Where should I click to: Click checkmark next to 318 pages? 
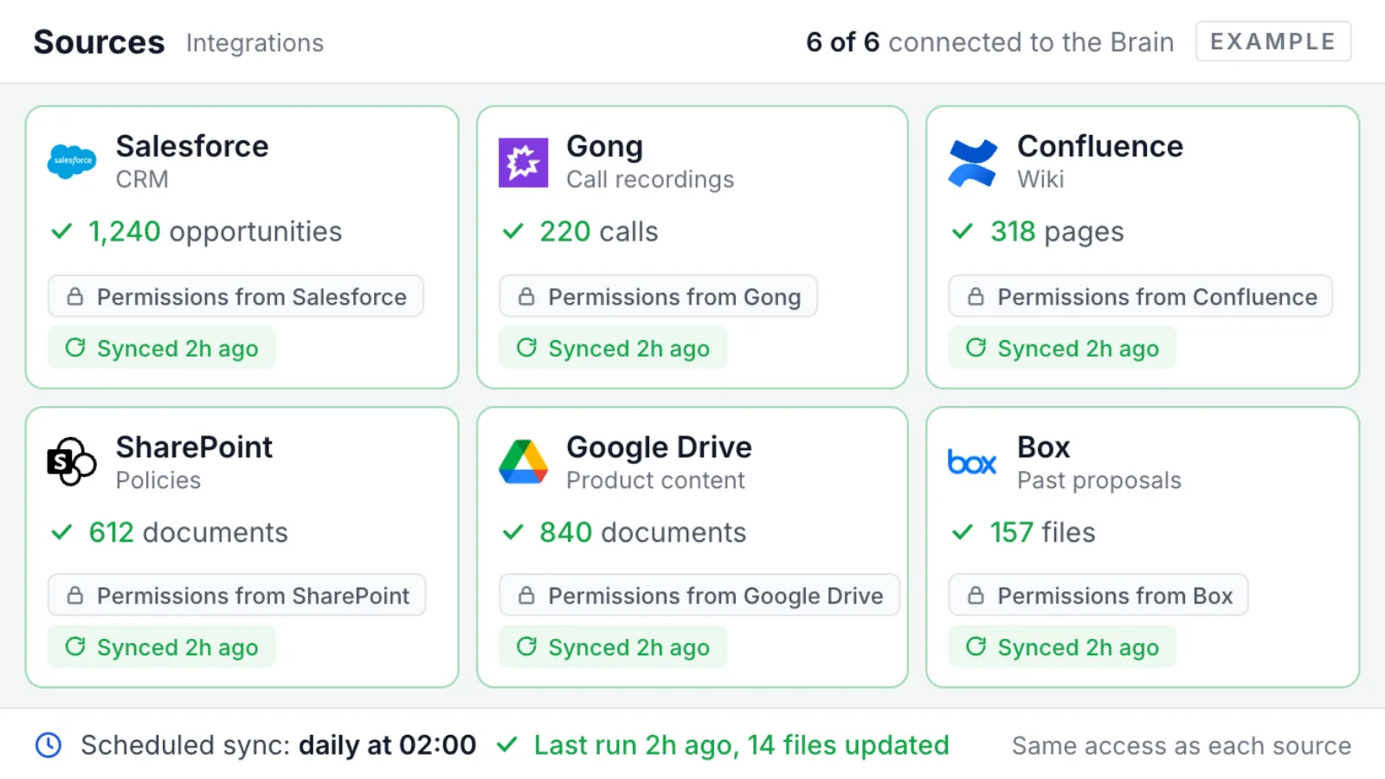tap(963, 231)
